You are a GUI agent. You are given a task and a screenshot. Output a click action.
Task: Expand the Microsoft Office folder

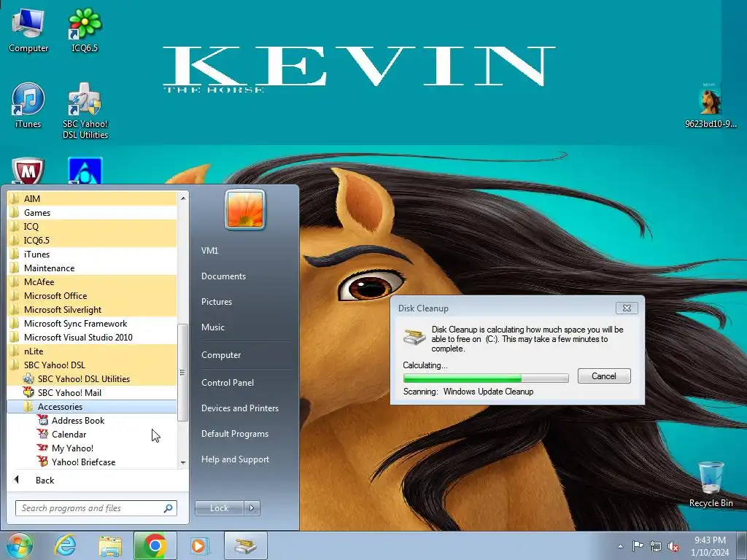point(92,295)
